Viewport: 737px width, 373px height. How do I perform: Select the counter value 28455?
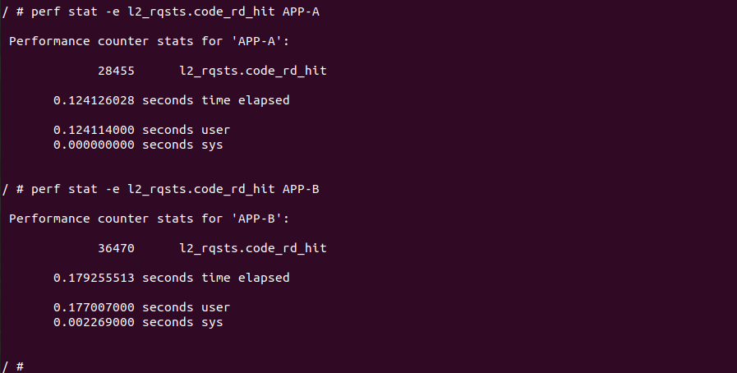pos(116,71)
